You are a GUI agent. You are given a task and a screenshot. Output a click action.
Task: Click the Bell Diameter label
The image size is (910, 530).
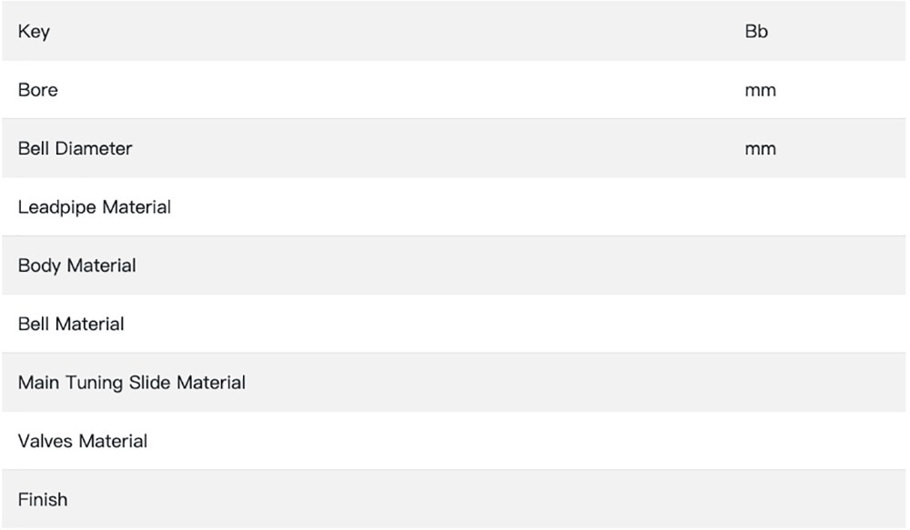tap(75, 148)
